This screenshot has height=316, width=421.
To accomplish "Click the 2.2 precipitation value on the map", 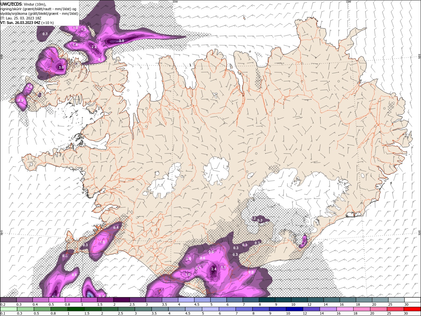I will point(94,47).
